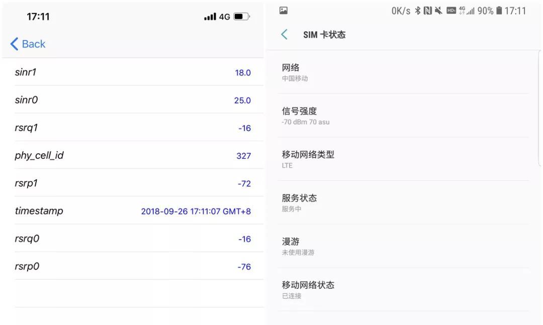Tap the 4G data indicator with arrows
543x325 pixels.
coord(461,10)
